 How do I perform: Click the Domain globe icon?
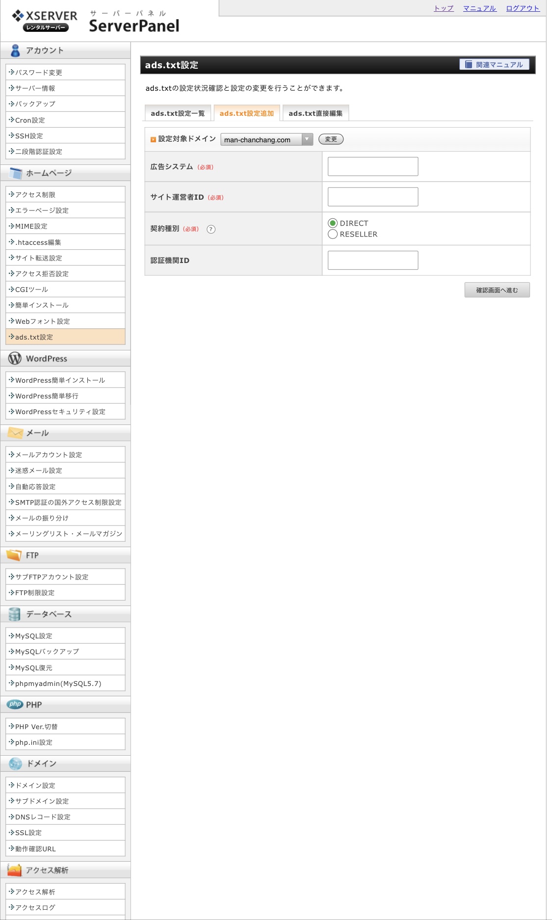point(15,763)
